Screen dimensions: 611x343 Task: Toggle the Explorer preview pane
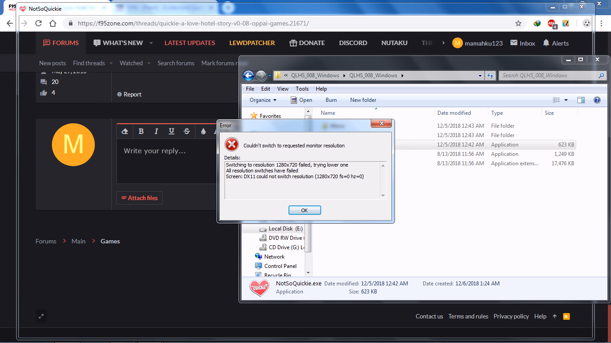(581, 100)
